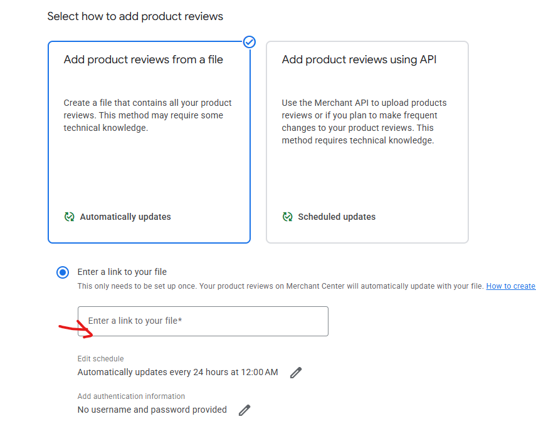Click the 'No username and password provided' text
This screenshot has height=434, width=536.
click(152, 410)
